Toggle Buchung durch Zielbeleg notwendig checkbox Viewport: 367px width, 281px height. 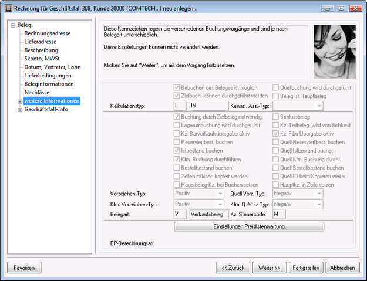point(177,117)
